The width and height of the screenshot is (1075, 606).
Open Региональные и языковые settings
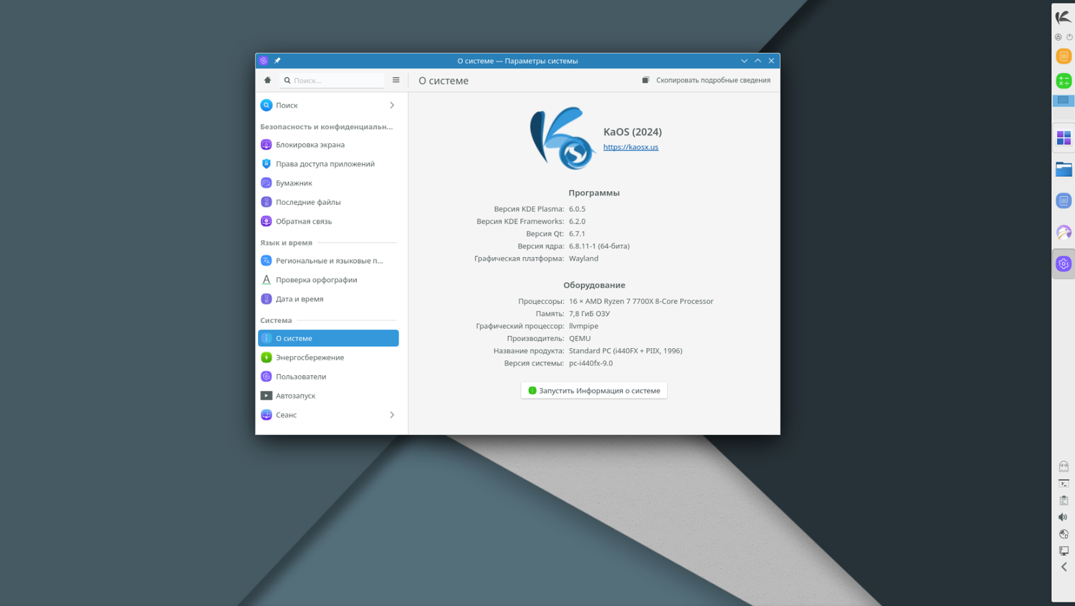point(328,261)
